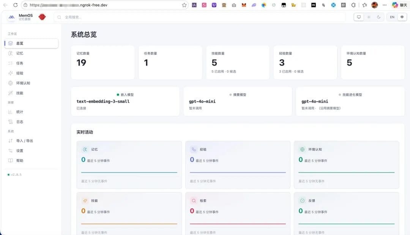Switch language to EN
Viewport: 410px width, 235px height.
[392, 17]
